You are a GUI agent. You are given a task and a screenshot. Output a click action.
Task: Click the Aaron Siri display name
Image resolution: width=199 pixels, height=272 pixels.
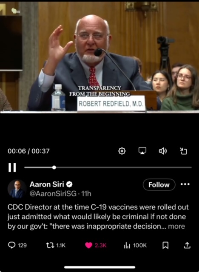pyautogui.click(x=47, y=184)
